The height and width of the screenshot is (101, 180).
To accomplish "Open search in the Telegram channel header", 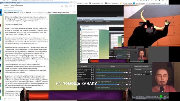I will point(62,6).
